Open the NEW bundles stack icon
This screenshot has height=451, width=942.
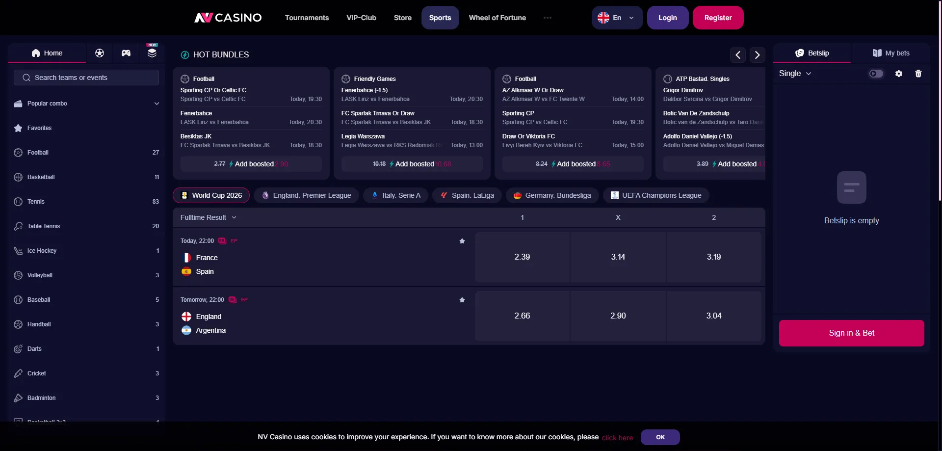(152, 52)
